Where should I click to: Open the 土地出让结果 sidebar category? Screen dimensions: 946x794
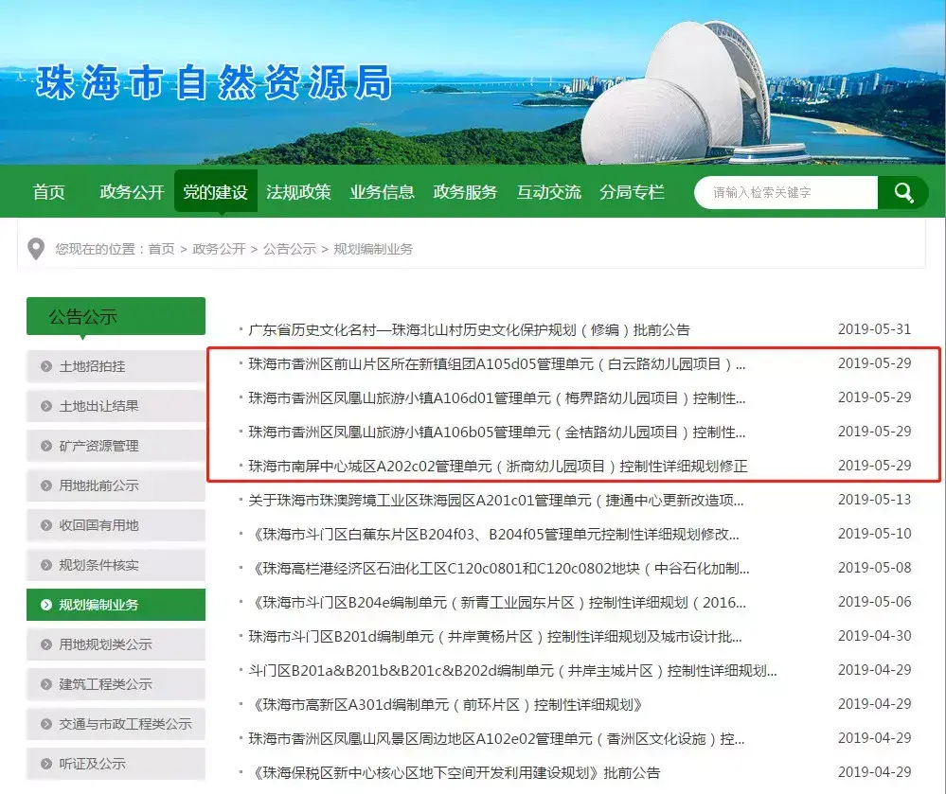pyautogui.click(x=116, y=406)
